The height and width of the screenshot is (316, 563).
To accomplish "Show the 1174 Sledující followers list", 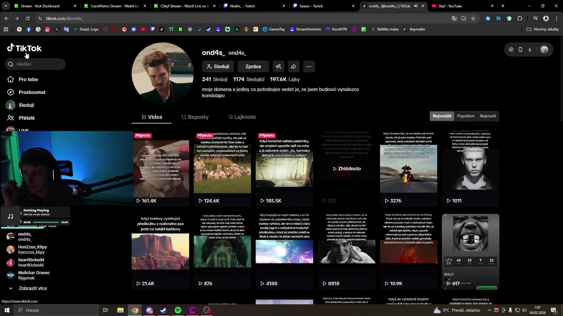I will pos(249,79).
